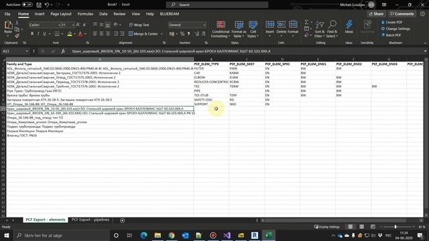The image size is (429, 241).
Task: Toggle Italic formatting
Action: click(x=38, y=34)
